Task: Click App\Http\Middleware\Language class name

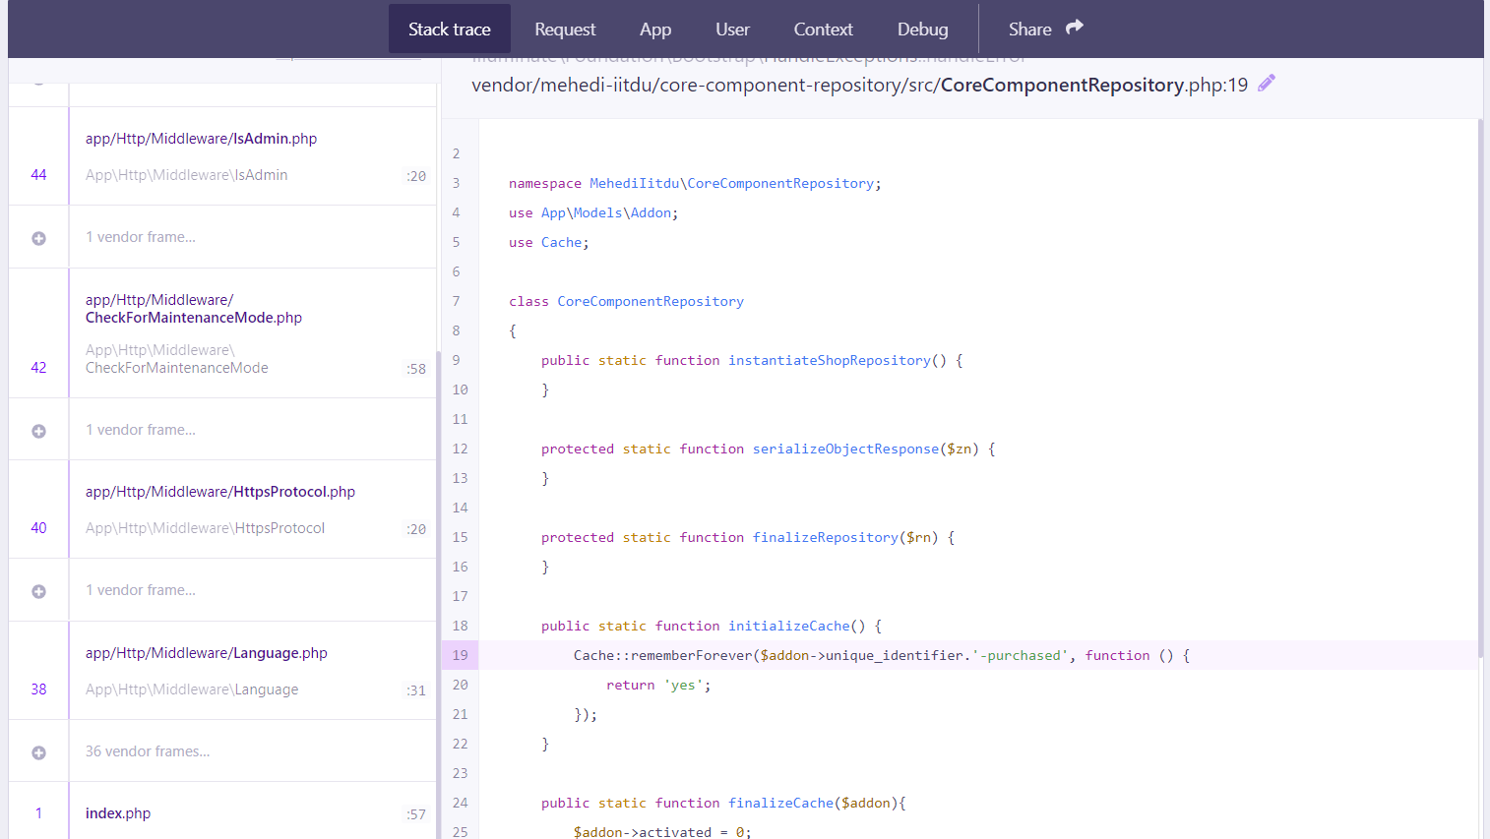Action: point(192,689)
